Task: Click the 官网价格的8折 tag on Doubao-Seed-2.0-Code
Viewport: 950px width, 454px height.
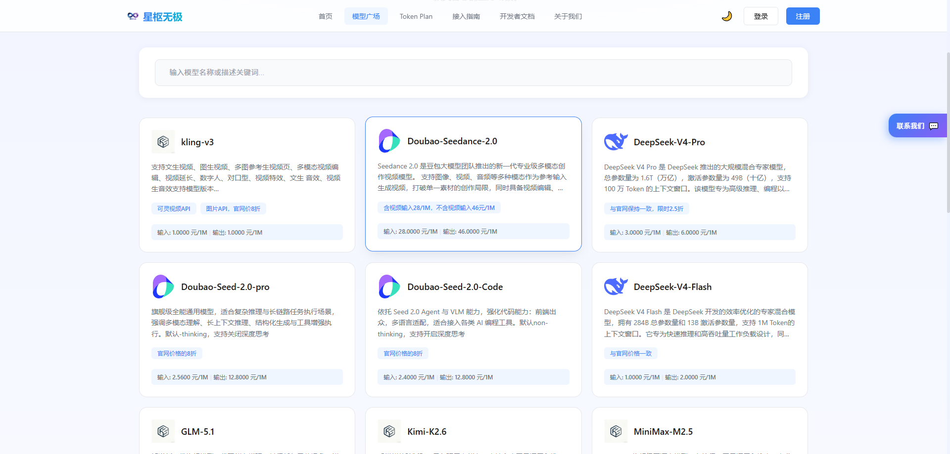Action: (x=403, y=353)
